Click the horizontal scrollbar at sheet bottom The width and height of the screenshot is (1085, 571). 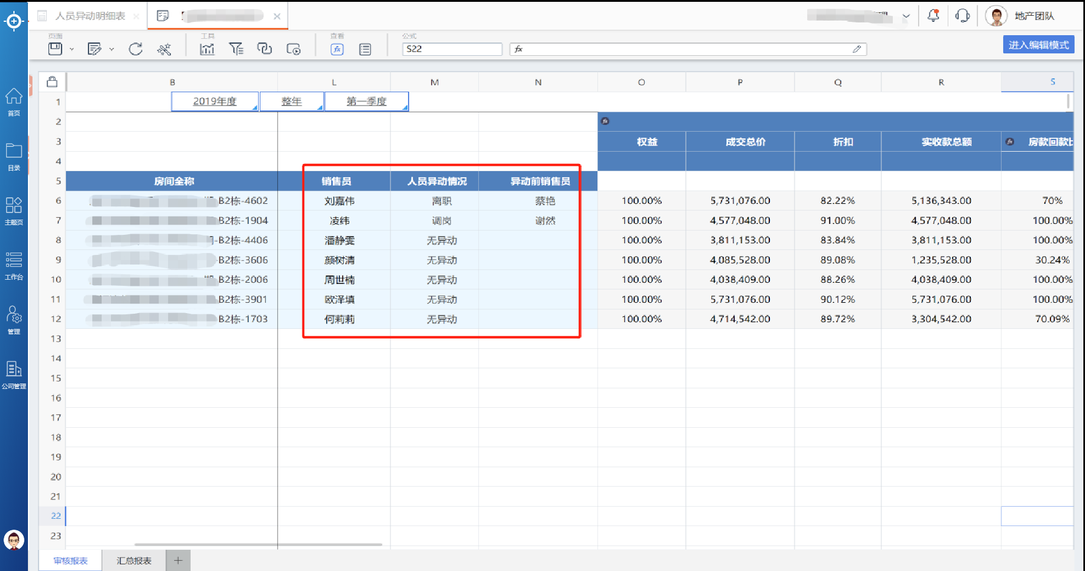258,544
